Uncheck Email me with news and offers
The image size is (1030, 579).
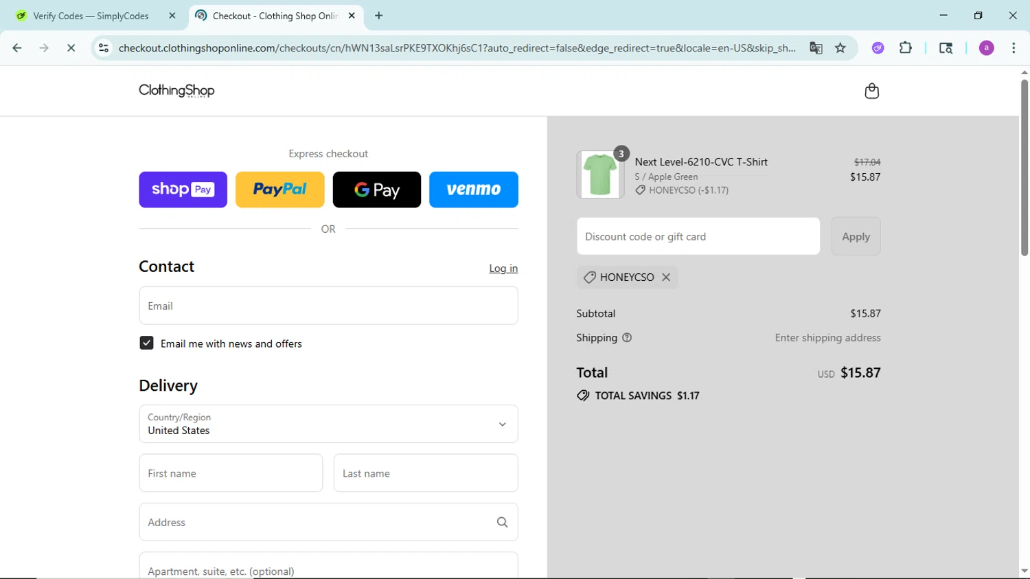pos(146,343)
